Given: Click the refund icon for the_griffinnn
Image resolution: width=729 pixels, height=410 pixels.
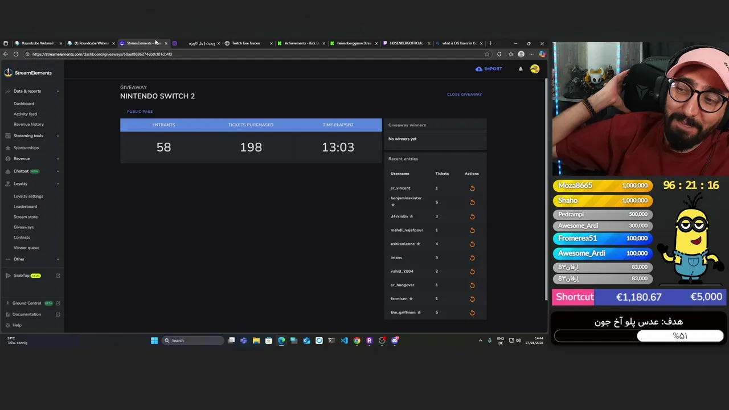Looking at the screenshot, I should point(472,313).
